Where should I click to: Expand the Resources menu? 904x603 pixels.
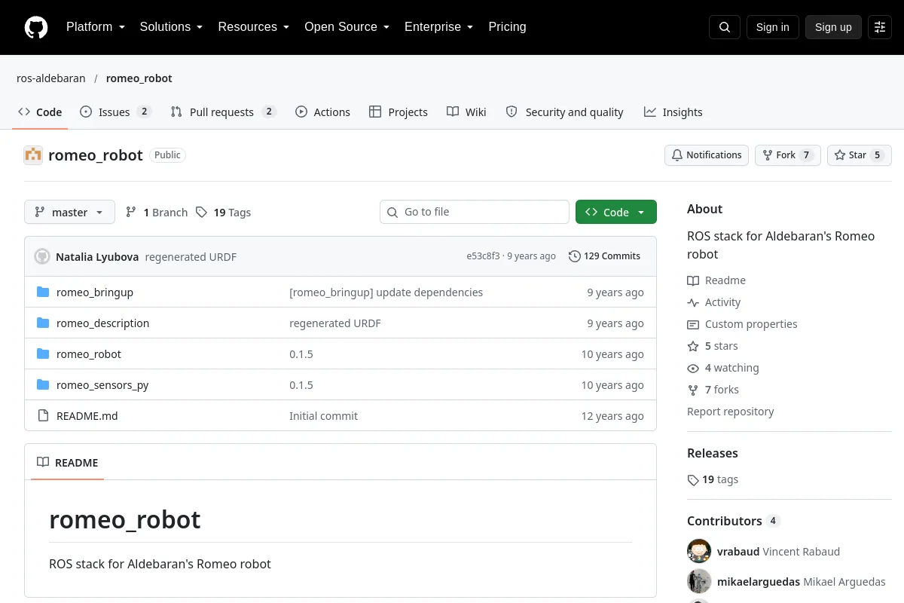(x=253, y=27)
